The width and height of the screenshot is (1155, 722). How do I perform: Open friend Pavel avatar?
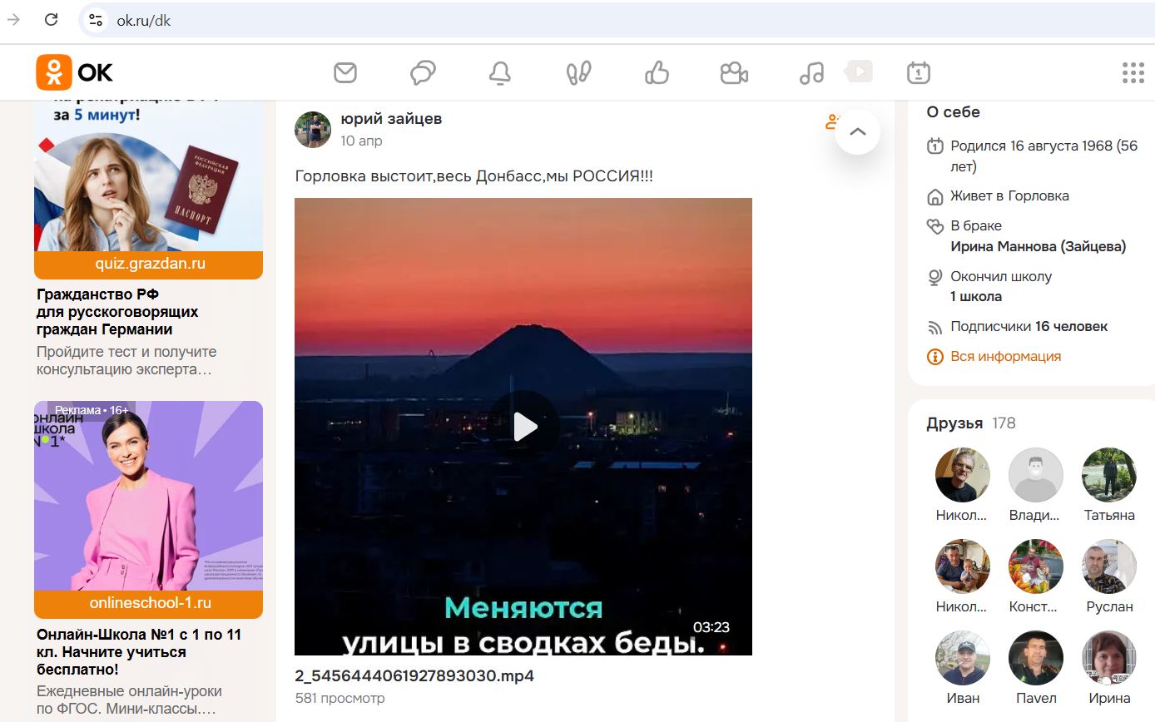pyautogui.click(x=1036, y=658)
